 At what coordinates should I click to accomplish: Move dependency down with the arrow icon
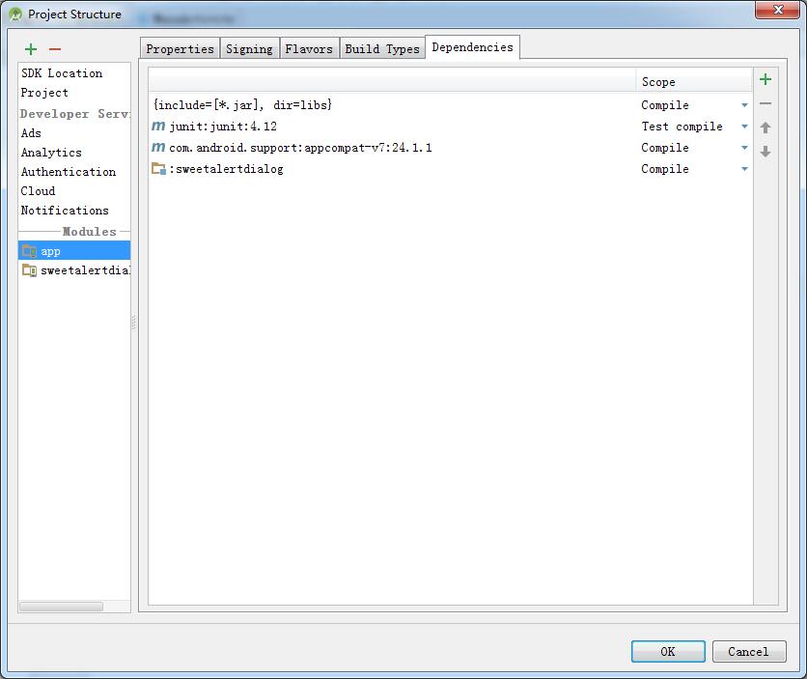(765, 152)
